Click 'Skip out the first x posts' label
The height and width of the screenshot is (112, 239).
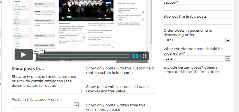(185, 17)
